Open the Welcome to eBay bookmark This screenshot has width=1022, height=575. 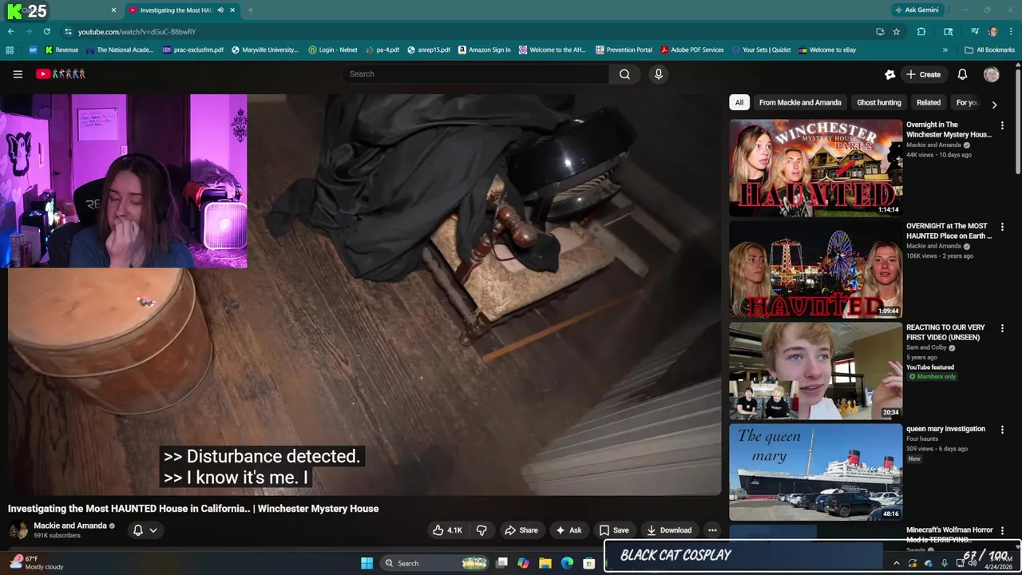[827, 50]
